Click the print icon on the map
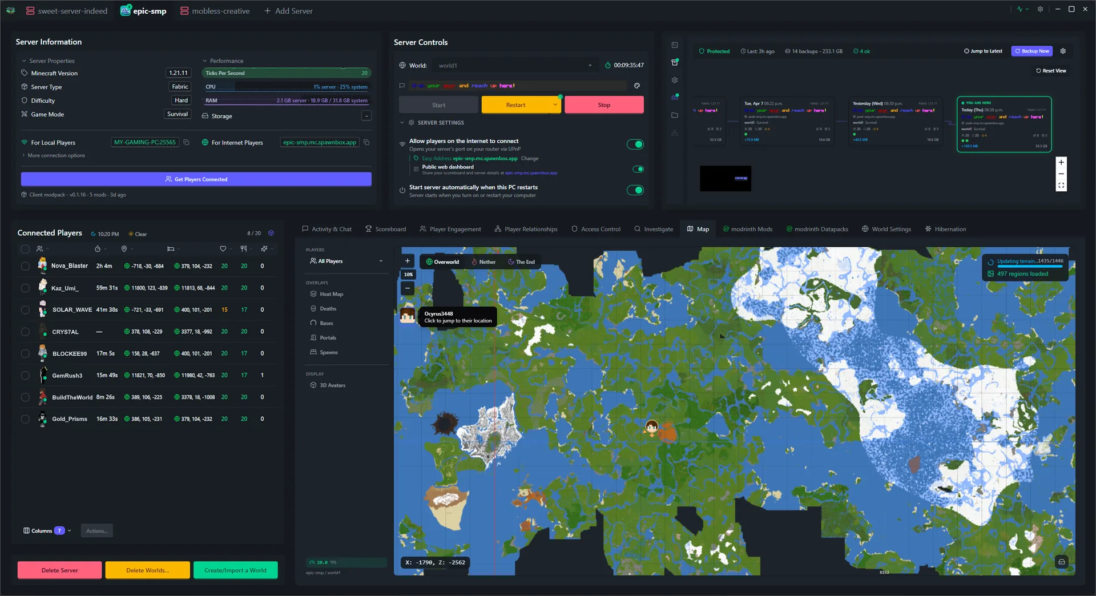The width and height of the screenshot is (1096, 596). pyautogui.click(x=1061, y=562)
